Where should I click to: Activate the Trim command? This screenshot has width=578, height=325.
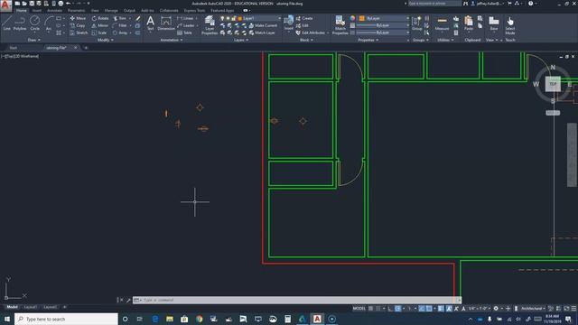pyautogui.click(x=120, y=18)
